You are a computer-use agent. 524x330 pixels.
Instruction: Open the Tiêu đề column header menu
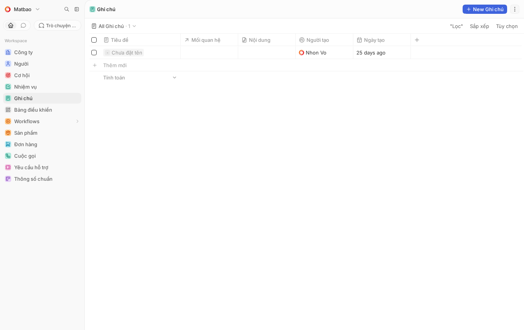pos(140,40)
